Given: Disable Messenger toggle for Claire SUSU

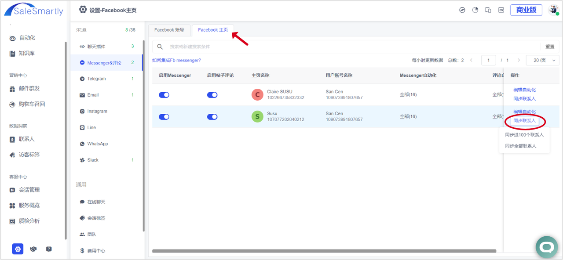Looking at the screenshot, I should pyautogui.click(x=164, y=95).
